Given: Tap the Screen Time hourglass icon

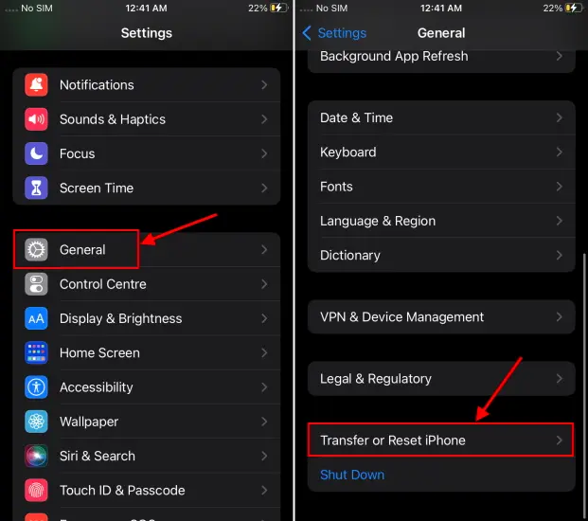Looking at the screenshot, I should [36, 188].
